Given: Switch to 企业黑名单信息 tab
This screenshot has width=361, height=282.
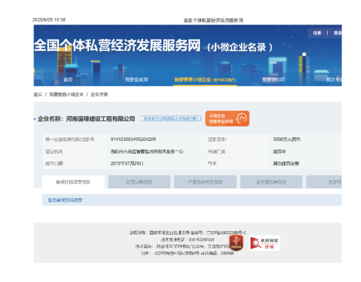Looking at the screenshot, I should point(271,182).
